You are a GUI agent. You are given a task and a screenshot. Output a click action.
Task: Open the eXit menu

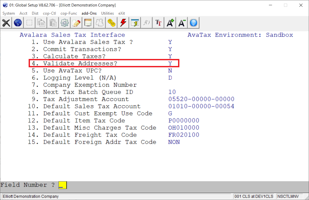coord(122,13)
